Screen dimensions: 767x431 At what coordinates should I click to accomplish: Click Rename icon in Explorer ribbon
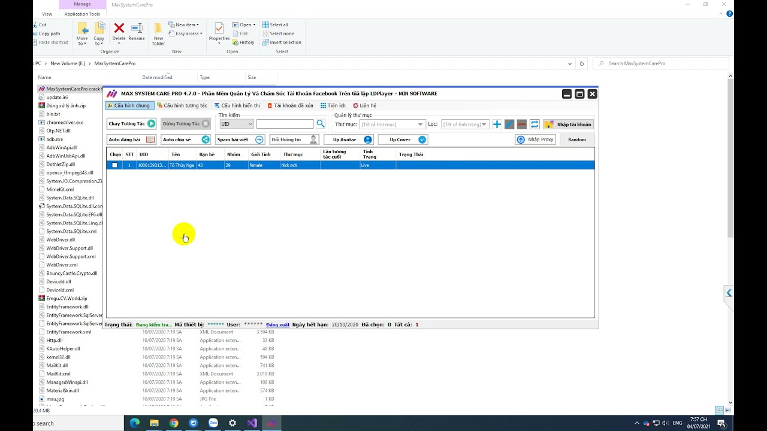click(x=137, y=32)
